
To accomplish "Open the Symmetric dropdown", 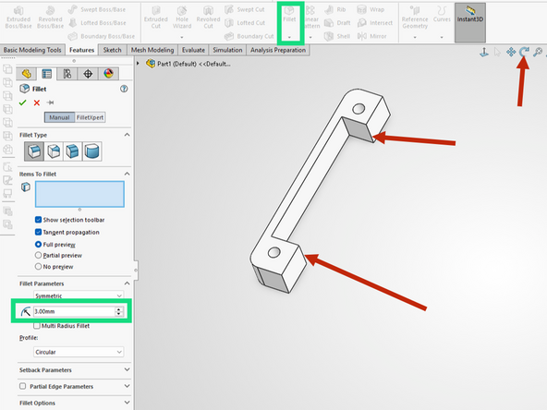I will point(79,295).
